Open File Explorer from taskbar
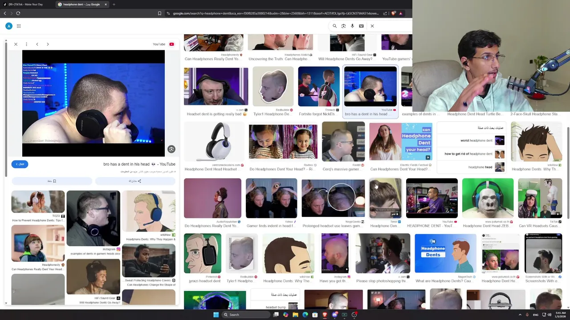Viewport: 570px width, 320px height. pos(295,315)
